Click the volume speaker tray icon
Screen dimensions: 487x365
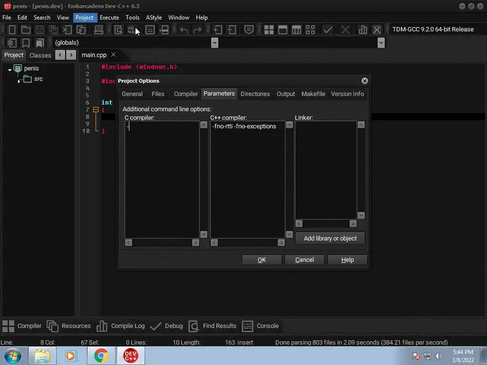click(439, 356)
